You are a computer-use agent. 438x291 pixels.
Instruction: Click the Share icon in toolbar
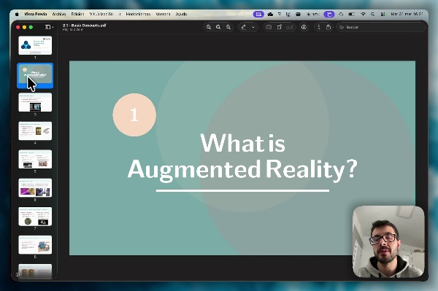coord(328,27)
